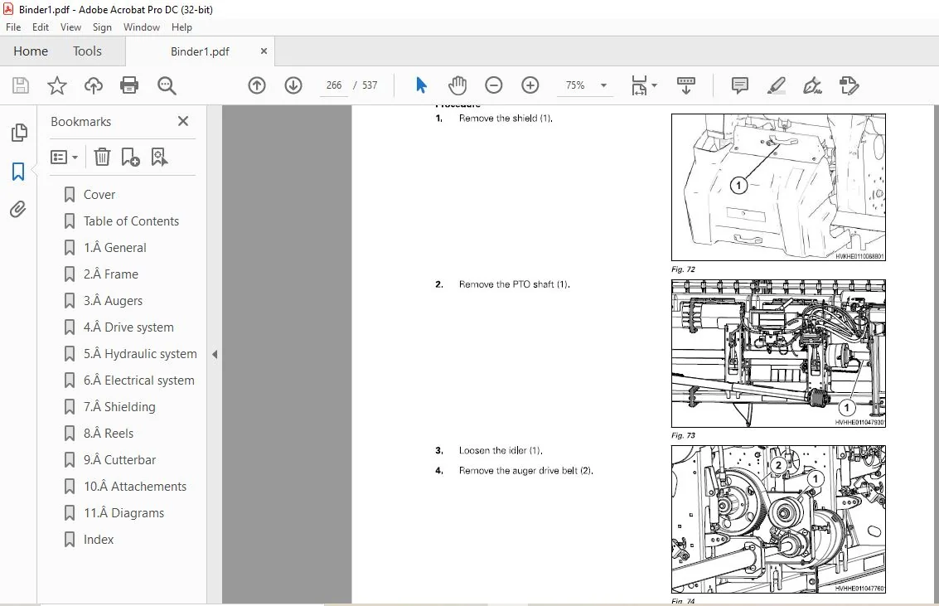This screenshot has height=606, width=939.
Task: Enable scrolling read mode keyboard icon
Action: 685,85
